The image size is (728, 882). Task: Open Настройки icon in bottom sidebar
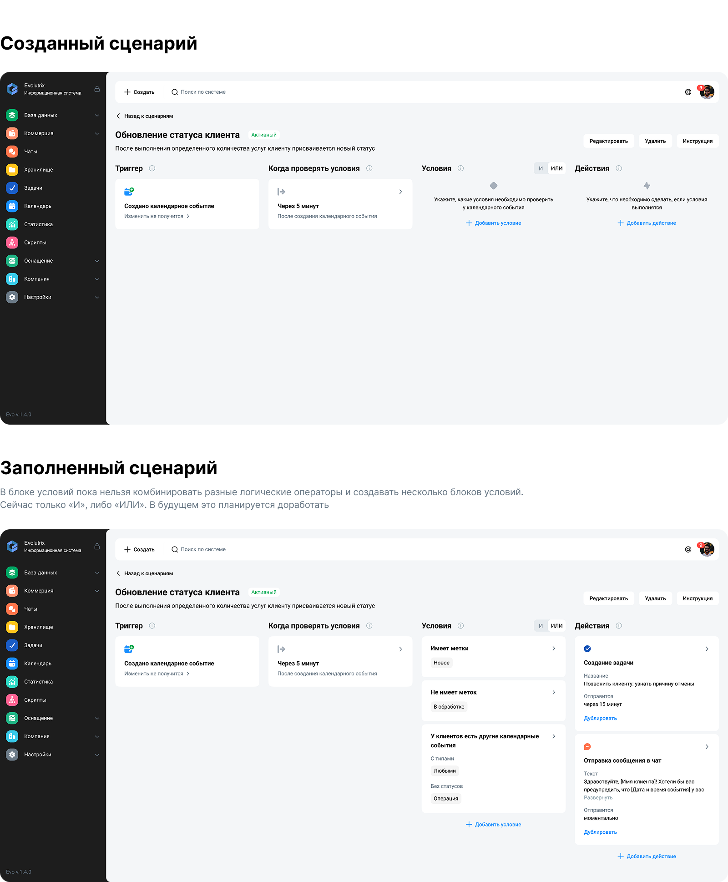pos(12,755)
